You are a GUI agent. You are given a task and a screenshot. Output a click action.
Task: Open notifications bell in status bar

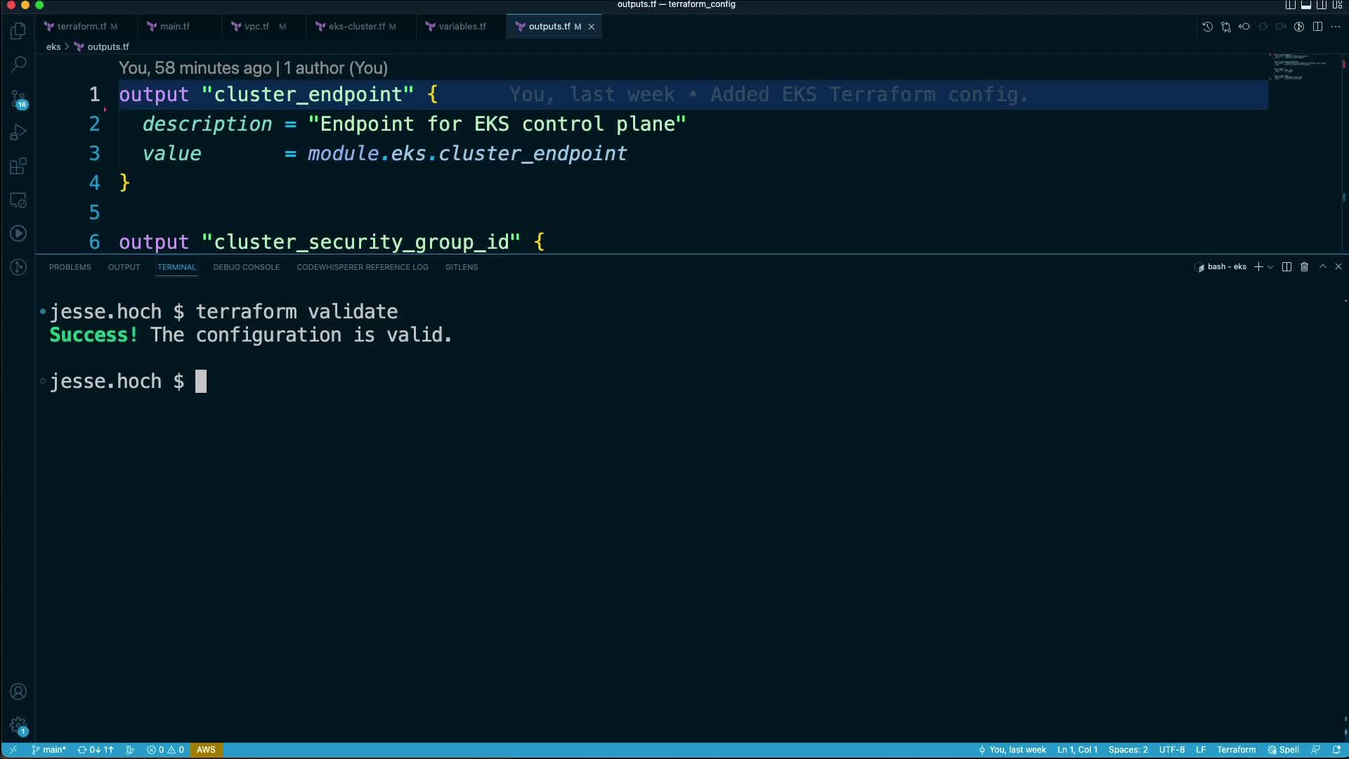pyautogui.click(x=1336, y=750)
